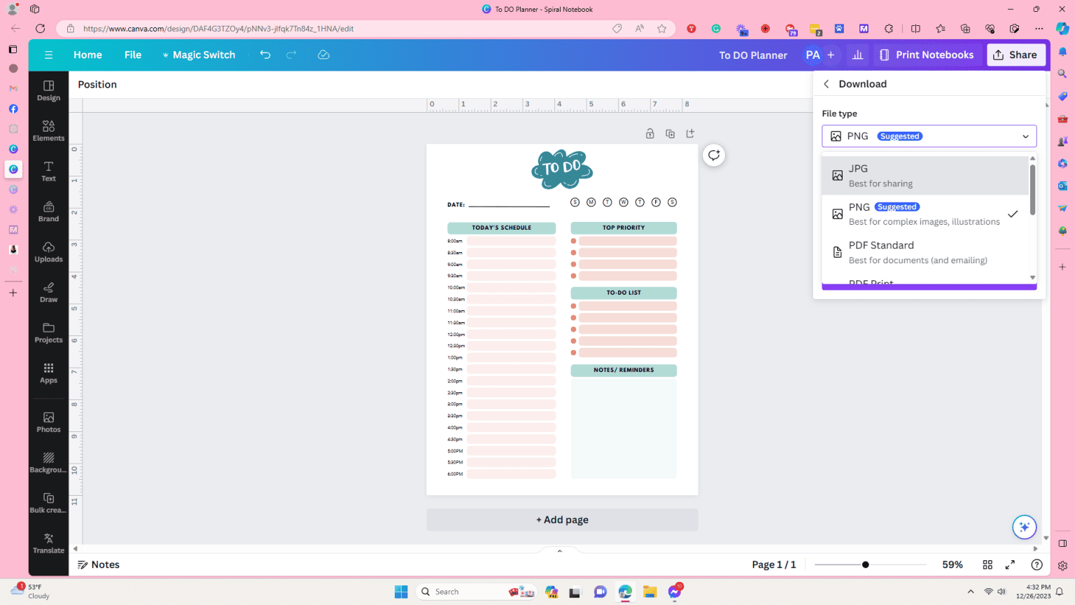Screen dimensions: 1075x605
Task: Open the Canva Assistant sparkle button
Action: point(1024,527)
